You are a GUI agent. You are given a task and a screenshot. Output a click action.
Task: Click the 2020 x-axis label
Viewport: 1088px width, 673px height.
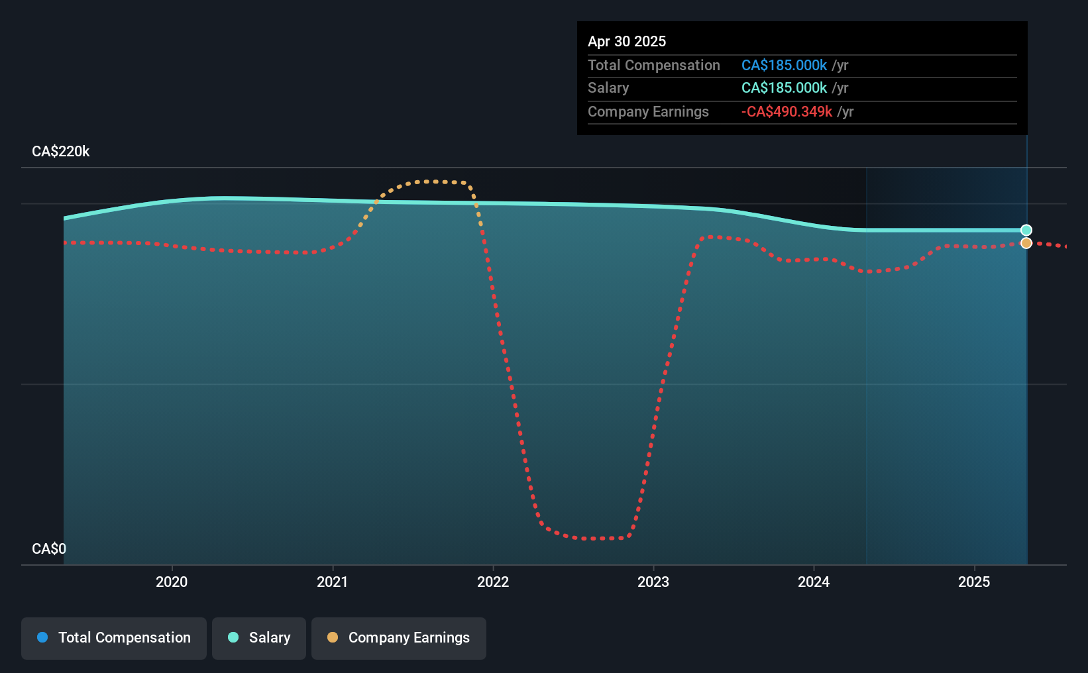[x=172, y=582]
